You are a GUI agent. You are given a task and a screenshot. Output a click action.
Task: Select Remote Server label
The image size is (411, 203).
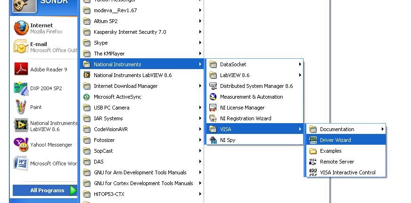pos(337,162)
